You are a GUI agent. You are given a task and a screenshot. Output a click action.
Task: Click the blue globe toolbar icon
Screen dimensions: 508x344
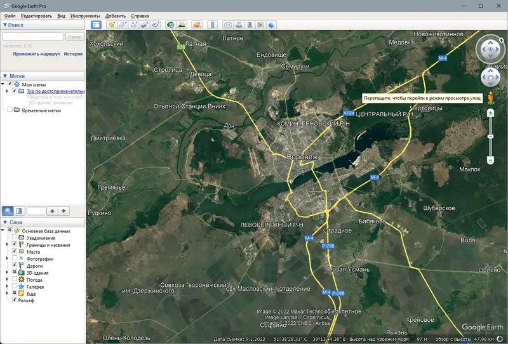[272, 25]
